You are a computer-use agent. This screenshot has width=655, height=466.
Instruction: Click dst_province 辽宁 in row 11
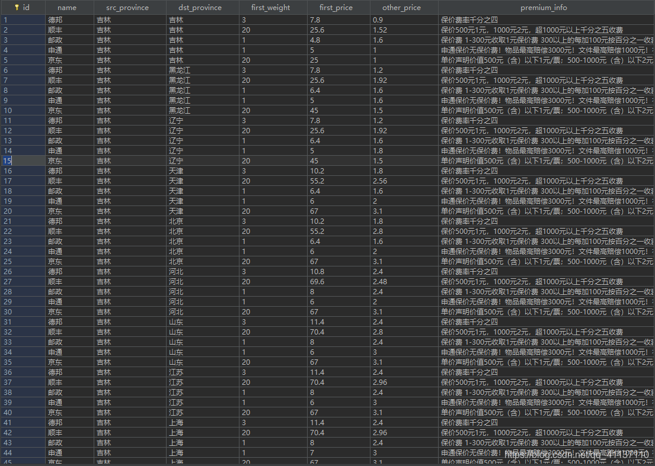tap(203, 121)
